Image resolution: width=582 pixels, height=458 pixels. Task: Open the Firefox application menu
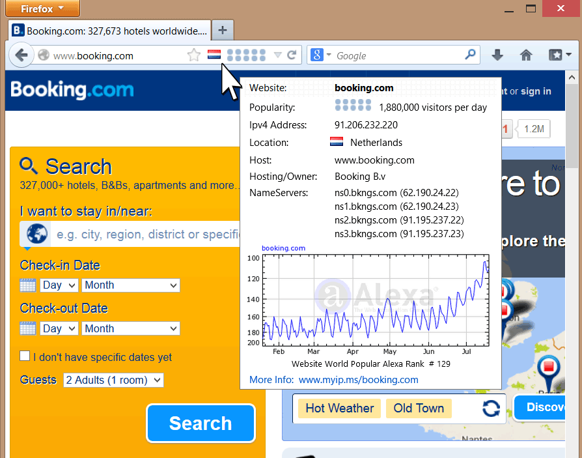point(42,8)
